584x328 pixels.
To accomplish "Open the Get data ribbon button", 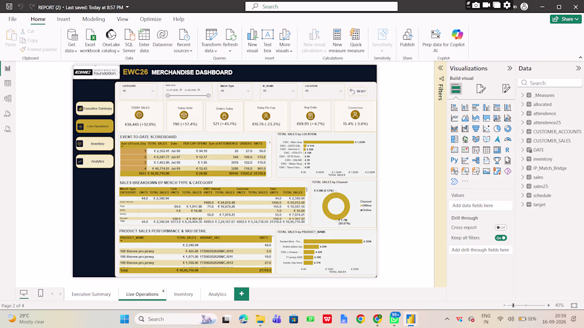I will [71, 41].
